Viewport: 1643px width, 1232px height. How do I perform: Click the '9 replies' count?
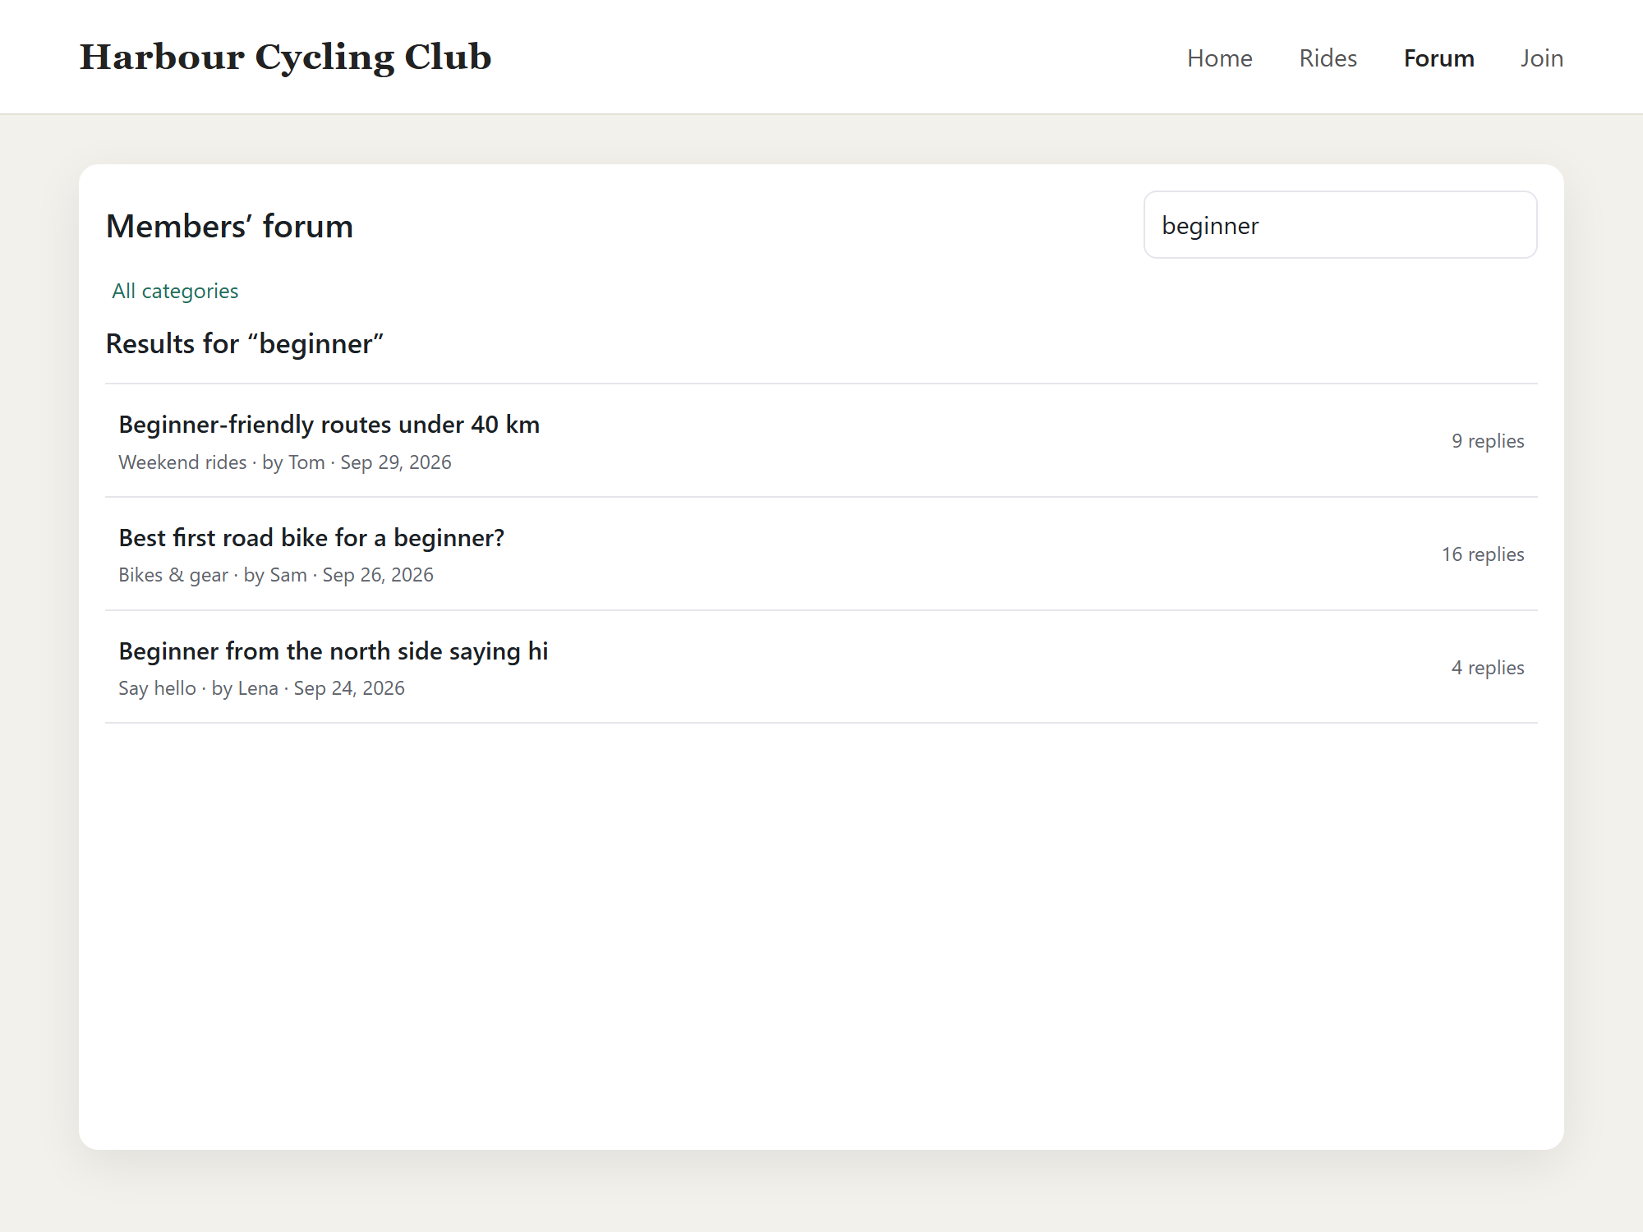click(x=1487, y=441)
